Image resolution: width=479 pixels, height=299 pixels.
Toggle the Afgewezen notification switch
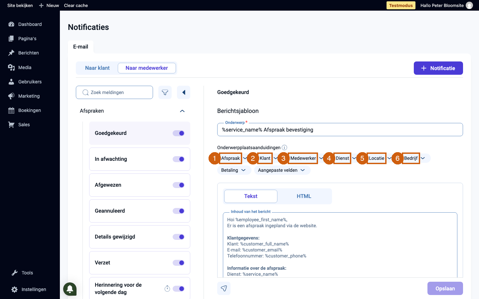point(179,185)
